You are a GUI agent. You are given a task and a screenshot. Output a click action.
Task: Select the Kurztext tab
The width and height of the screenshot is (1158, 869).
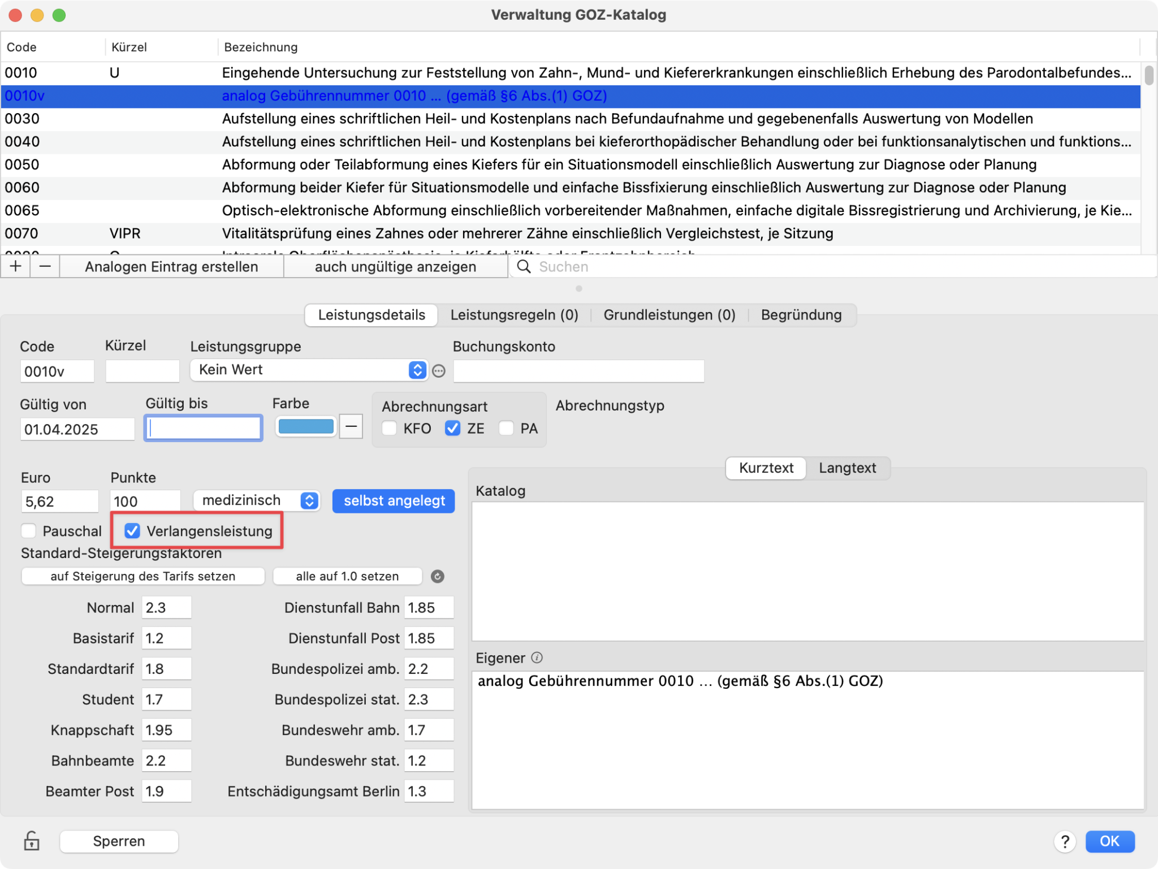[x=766, y=468]
